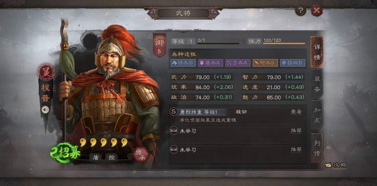This screenshot has height=186, width=377.
Task: Tap the 盾 tag under portrait
Action: tap(95, 157)
